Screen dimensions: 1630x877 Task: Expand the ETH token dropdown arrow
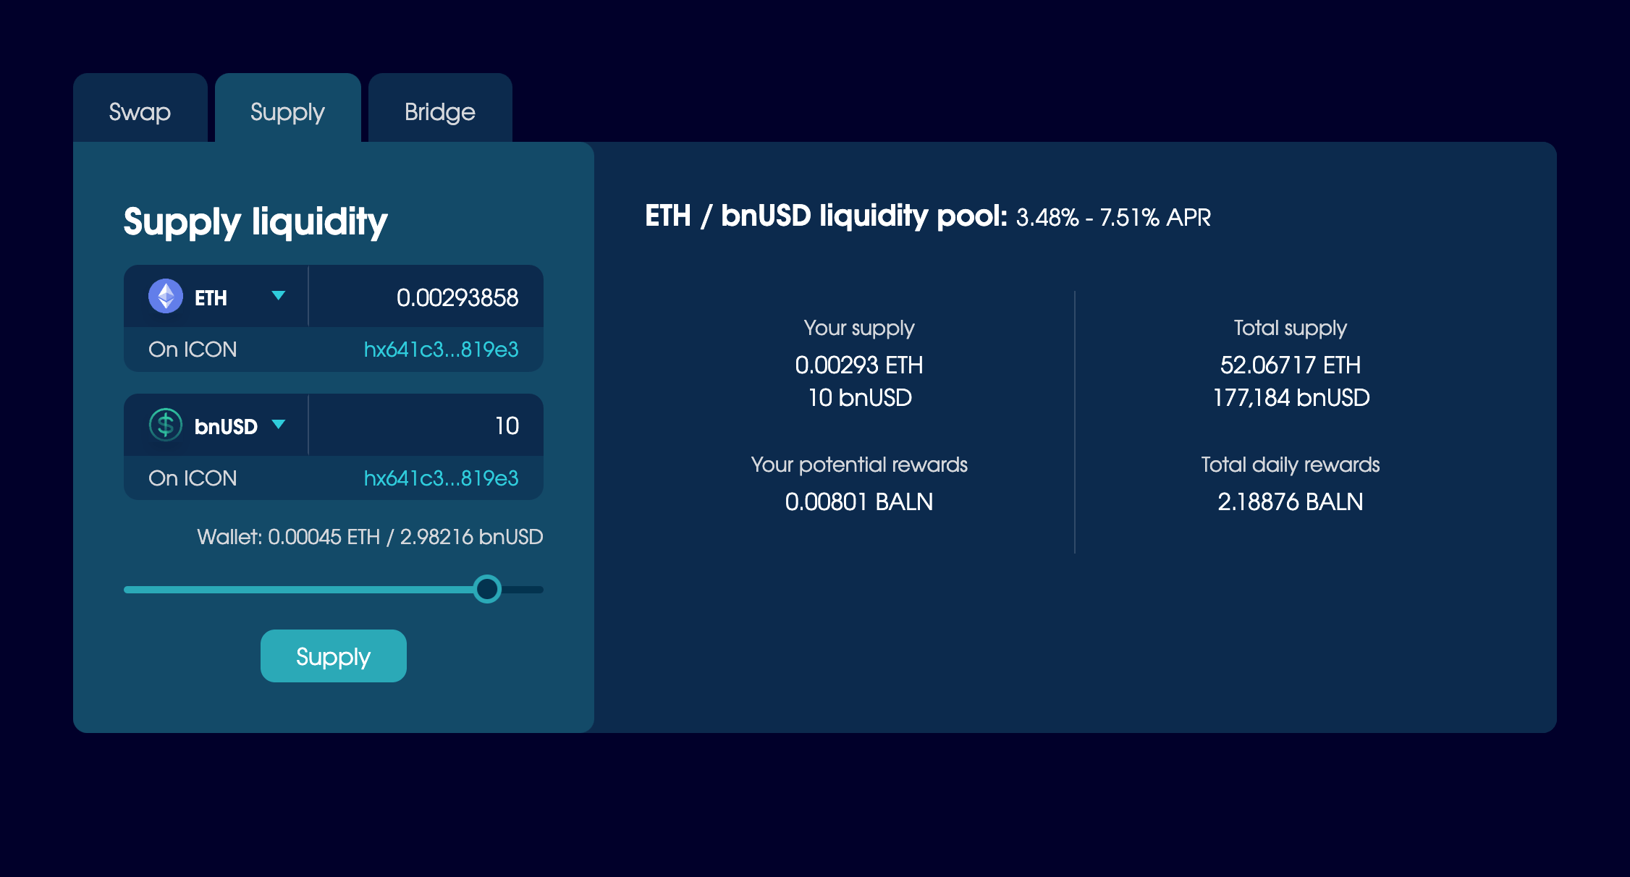[x=278, y=296]
